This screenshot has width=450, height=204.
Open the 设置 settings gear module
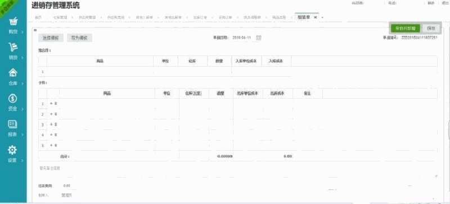point(13,154)
